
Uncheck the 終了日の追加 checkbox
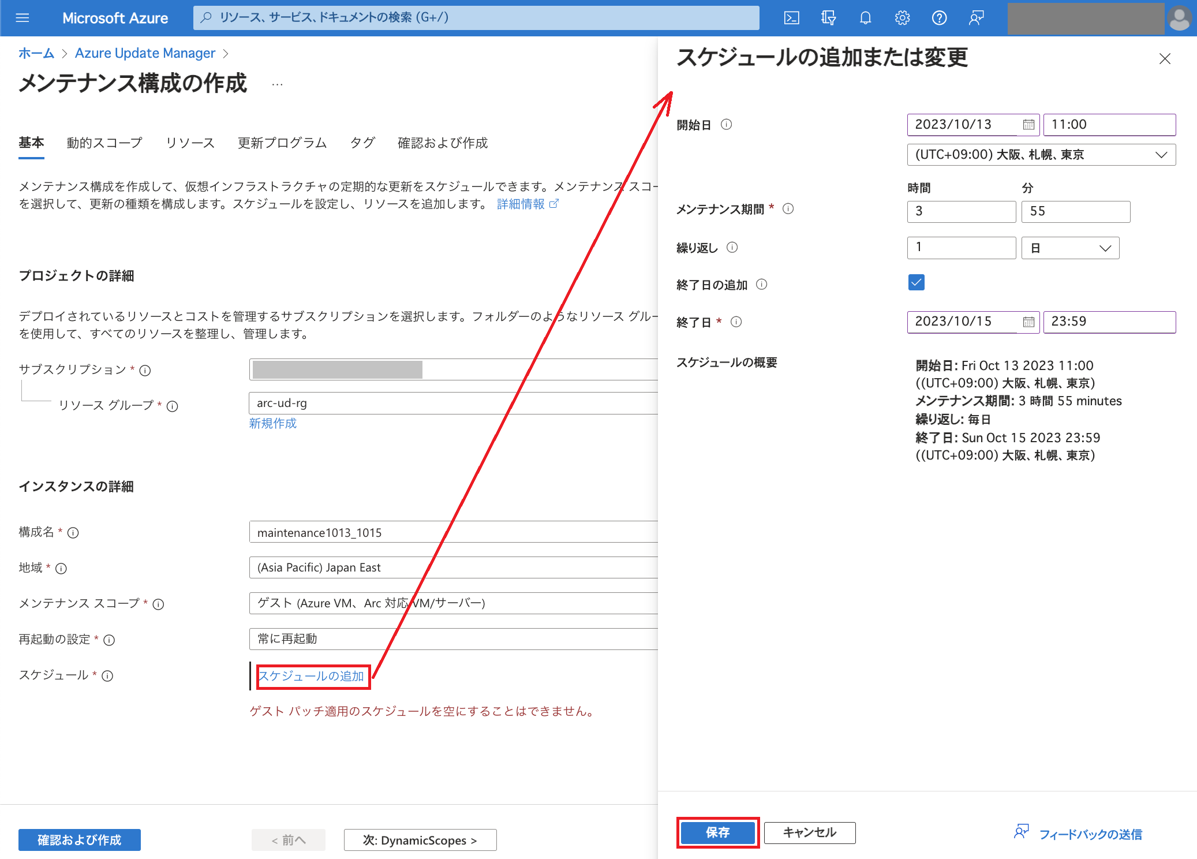coord(916,282)
